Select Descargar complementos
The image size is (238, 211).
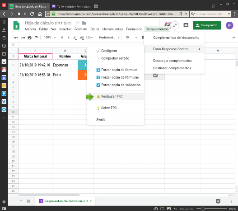click(x=174, y=61)
